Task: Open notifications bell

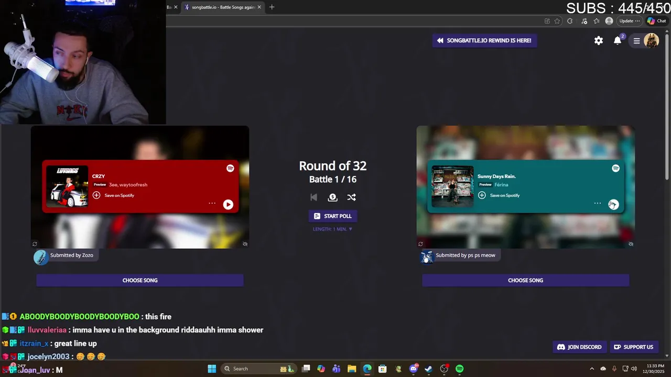Action: pos(618,40)
